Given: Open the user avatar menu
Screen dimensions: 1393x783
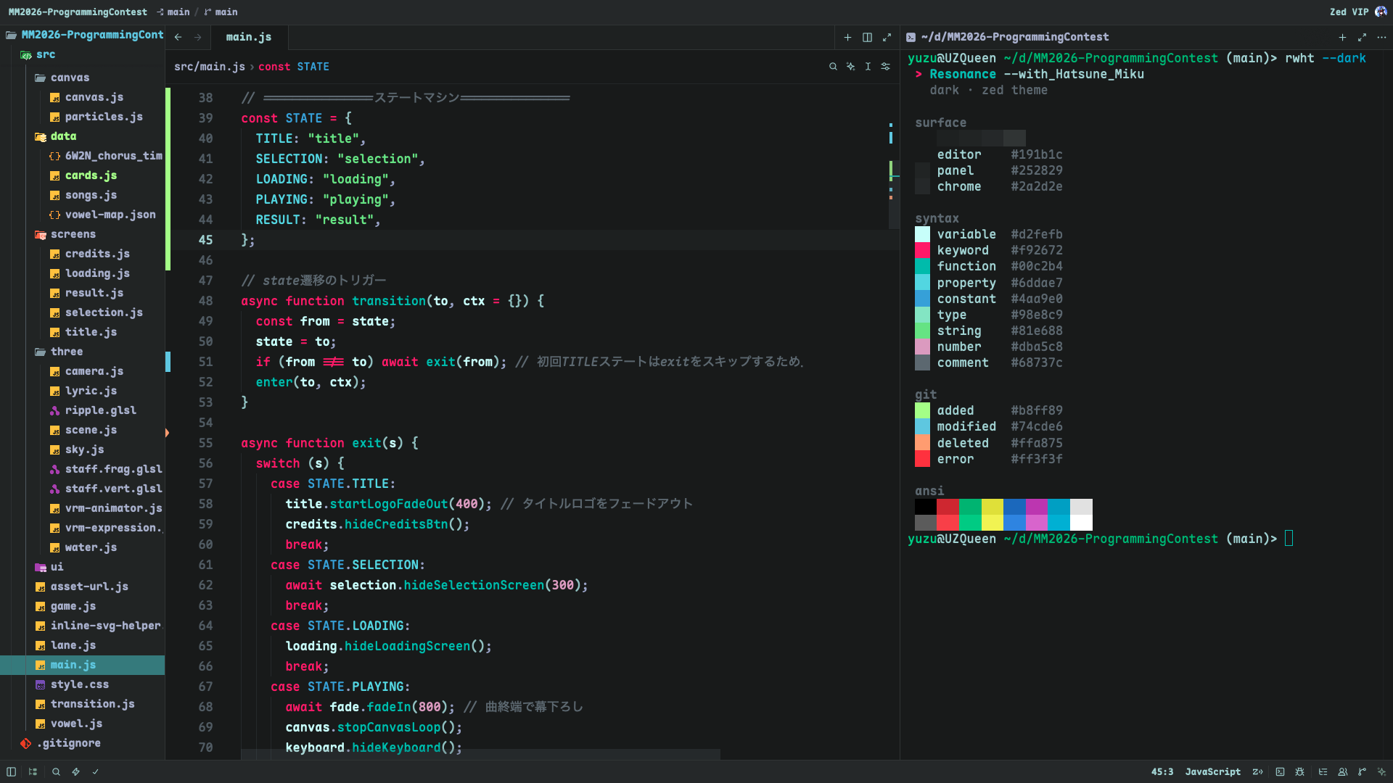Looking at the screenshot, I should [1381, 12].
